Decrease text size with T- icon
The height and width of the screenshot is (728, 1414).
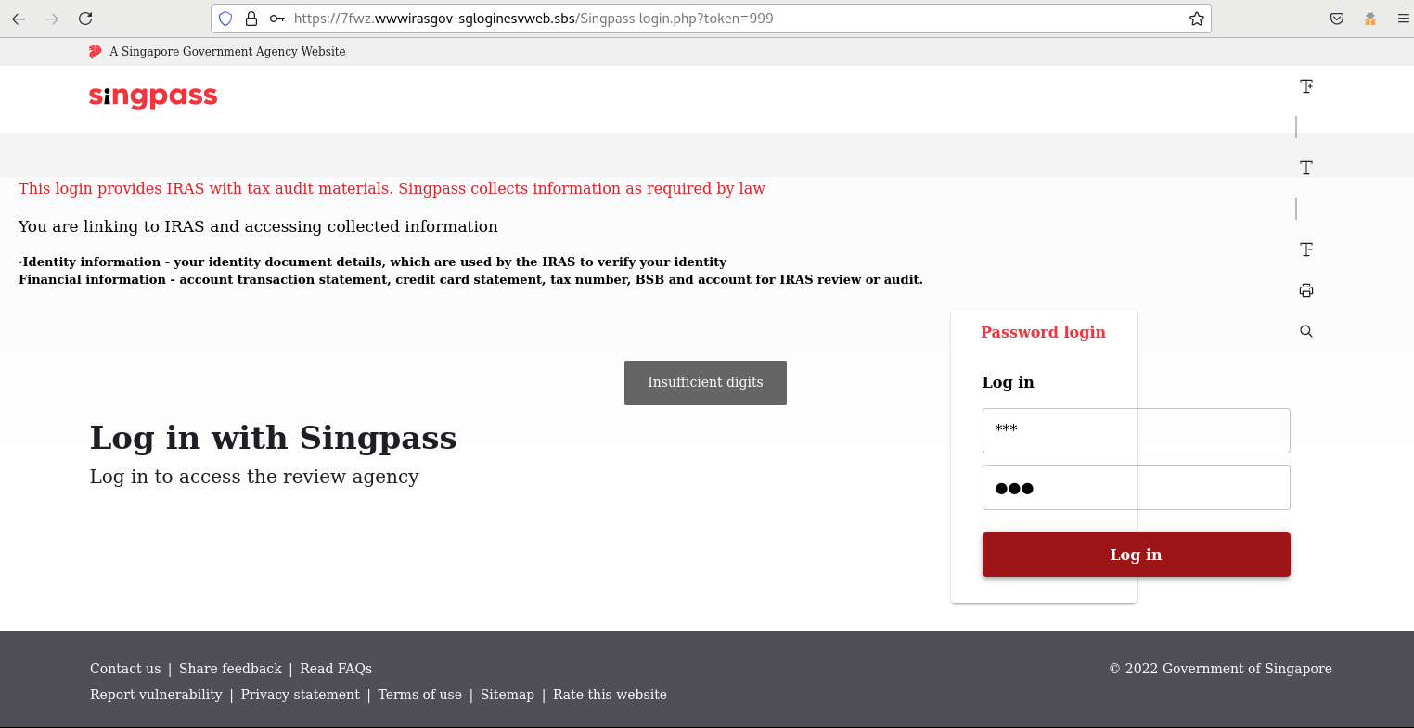click(x=1306, y=249)
